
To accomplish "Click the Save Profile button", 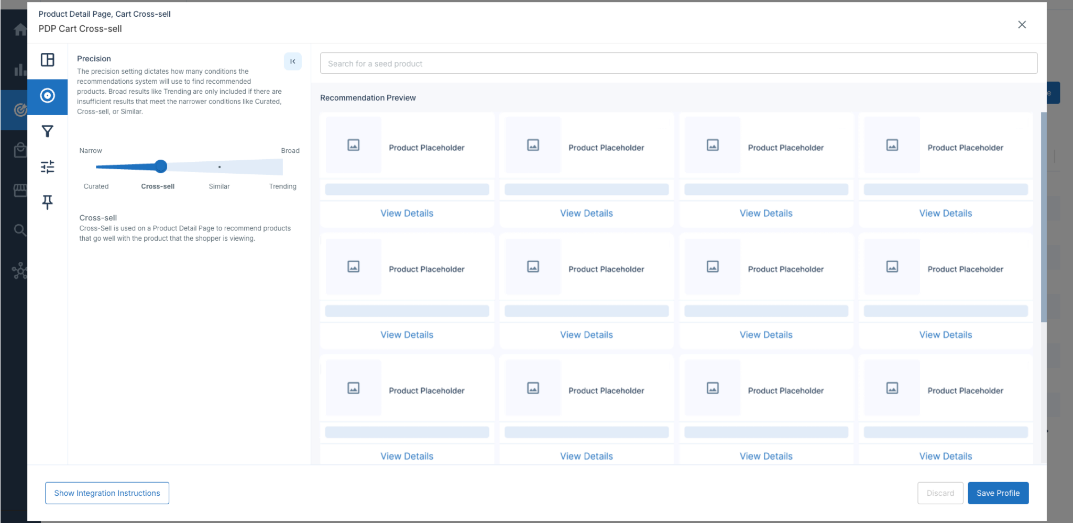I will [998, 493].
